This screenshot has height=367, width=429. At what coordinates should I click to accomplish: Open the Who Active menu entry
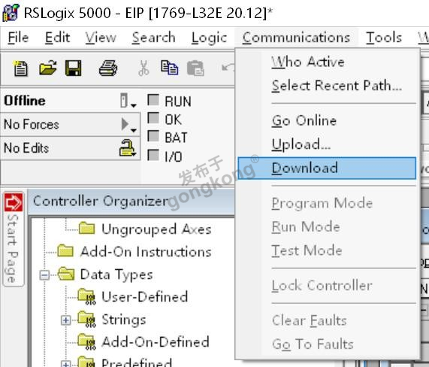pyautogui.click(x=308, y=62)
